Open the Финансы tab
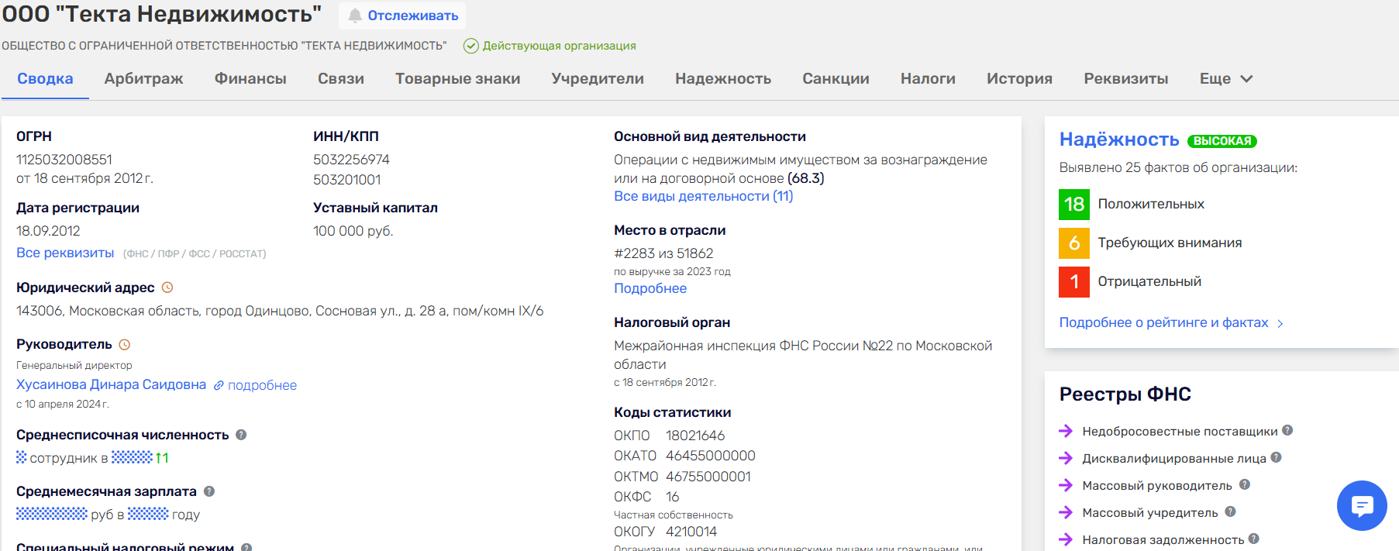Screen dimensions: 1399x551 [250, 78]
